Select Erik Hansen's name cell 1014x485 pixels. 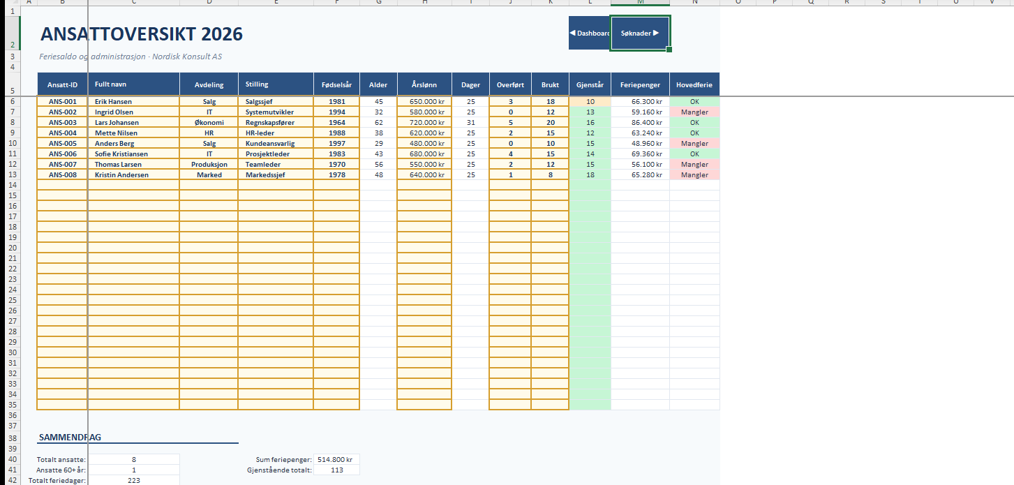coord(133,101)
